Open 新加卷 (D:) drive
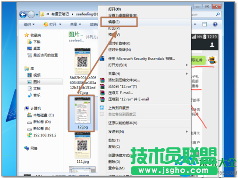The height and width of the screenshot is (178, 238). [x=39, y=122]
